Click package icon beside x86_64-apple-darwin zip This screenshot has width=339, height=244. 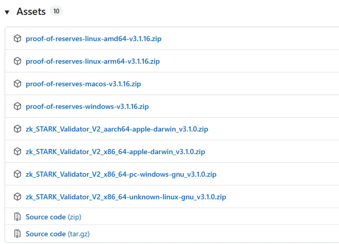click(17, 152)
